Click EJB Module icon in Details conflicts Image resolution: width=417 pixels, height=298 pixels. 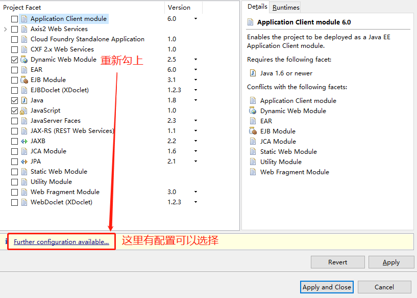tap(253, 131)
